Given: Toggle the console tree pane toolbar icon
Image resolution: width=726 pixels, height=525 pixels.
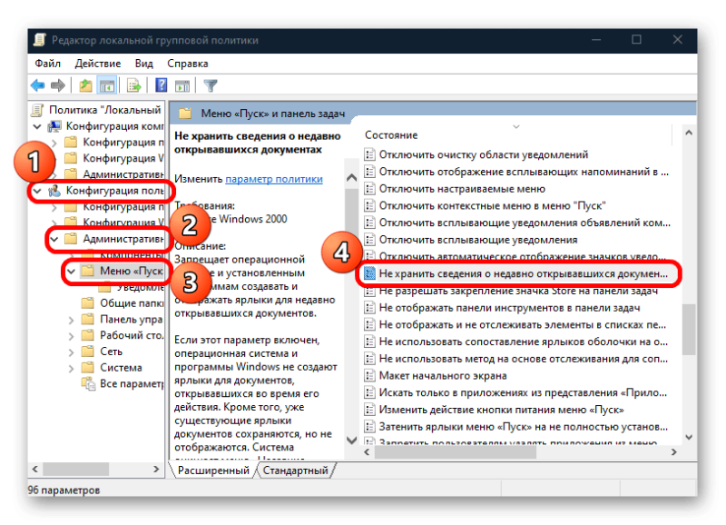Looking at the screenshot, I should click(107, 85).
